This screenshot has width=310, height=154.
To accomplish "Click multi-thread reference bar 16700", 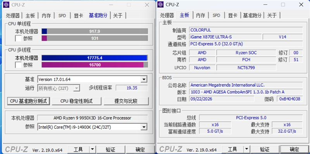I will click(x=95, y=65).
